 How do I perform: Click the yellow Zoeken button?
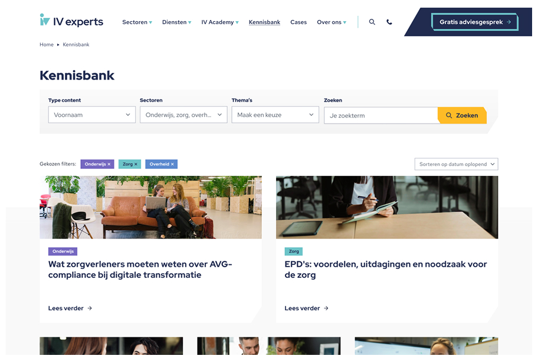(x=462, y=115)
